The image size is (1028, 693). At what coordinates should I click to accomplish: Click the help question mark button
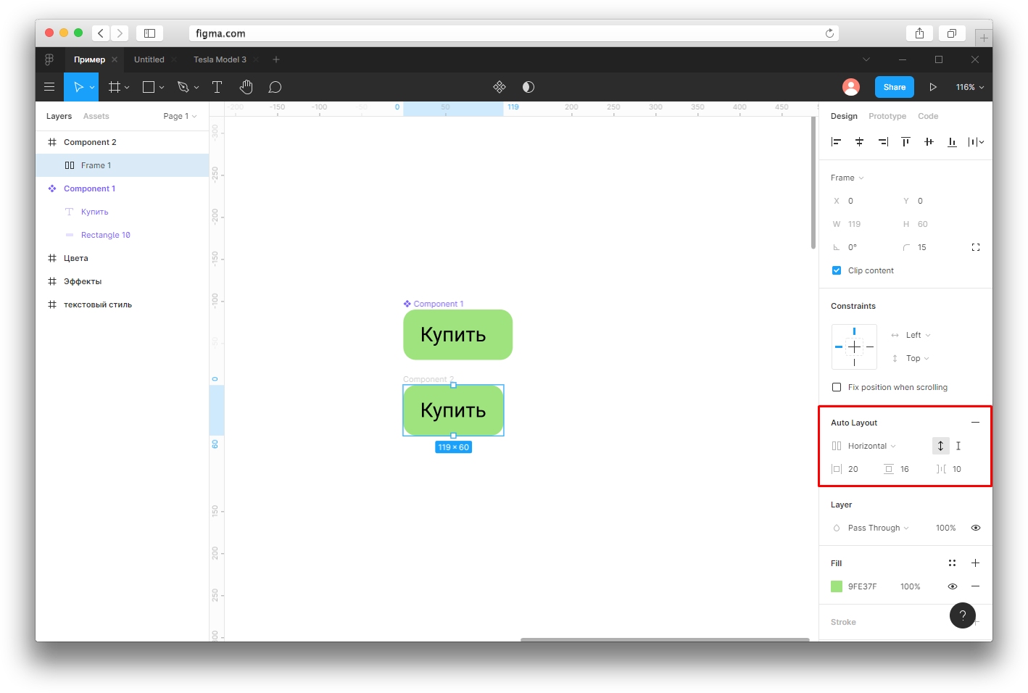tap(963, 615)
